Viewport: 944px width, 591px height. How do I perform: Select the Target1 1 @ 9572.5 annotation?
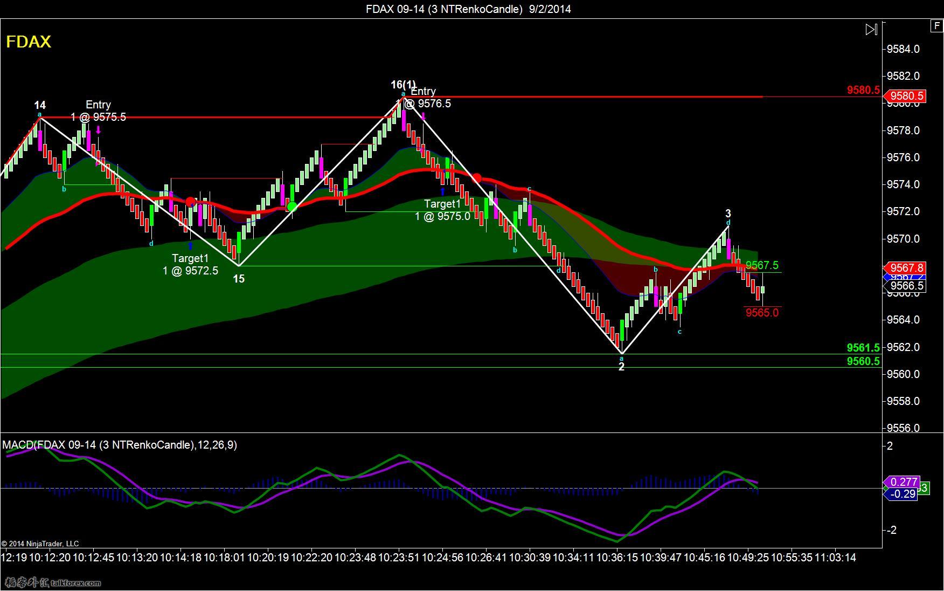coord(190,264)
